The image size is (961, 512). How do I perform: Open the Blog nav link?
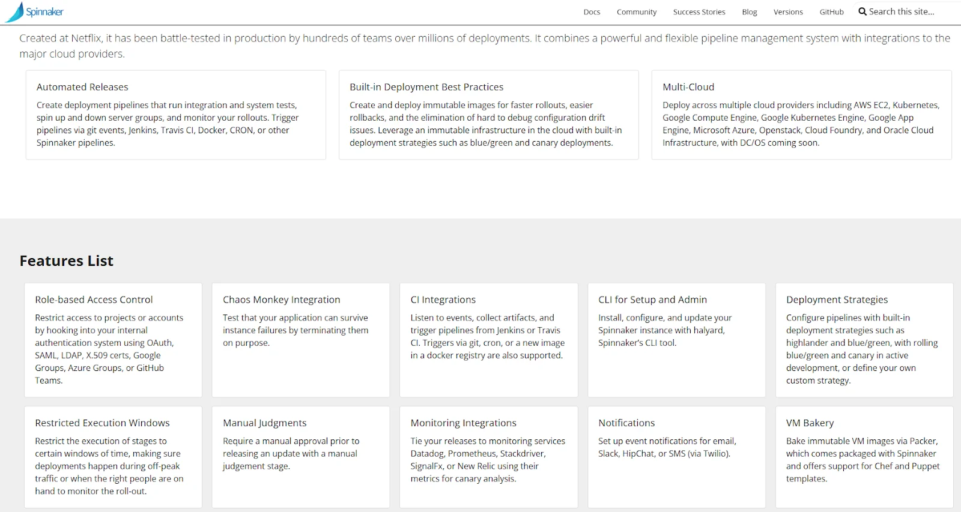coord(750,12)
